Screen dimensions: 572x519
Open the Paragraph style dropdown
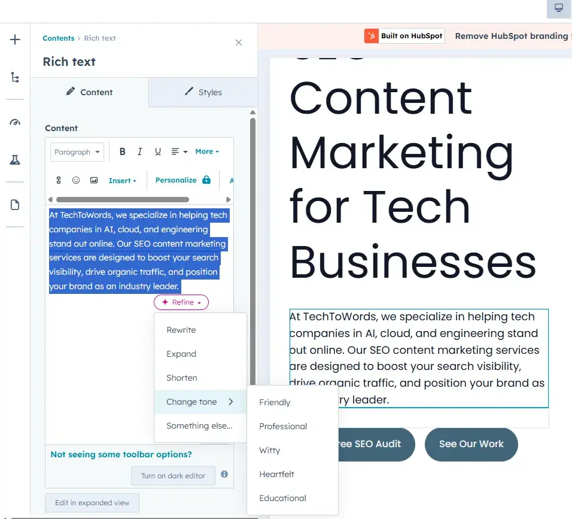click(77, 152)
